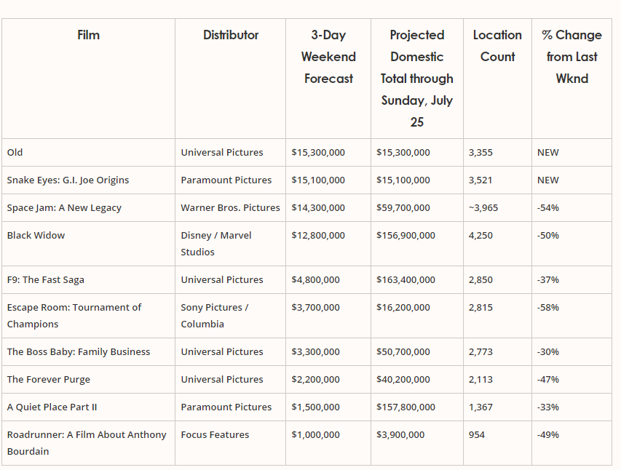Click the Location Count header
This screenshot has width=621, height=470.
(x=497, y=46)
